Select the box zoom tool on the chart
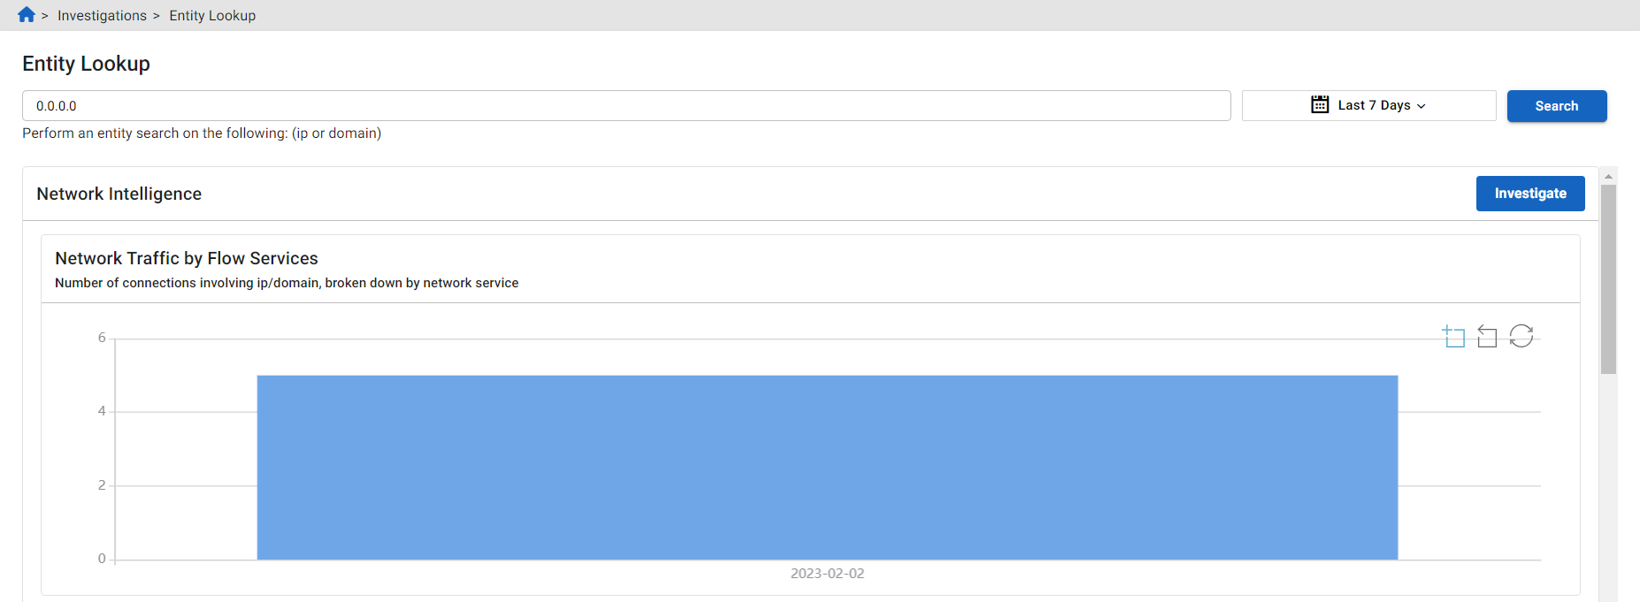The height and width of the screenshot is (602, 1640). click(1453, 337)
